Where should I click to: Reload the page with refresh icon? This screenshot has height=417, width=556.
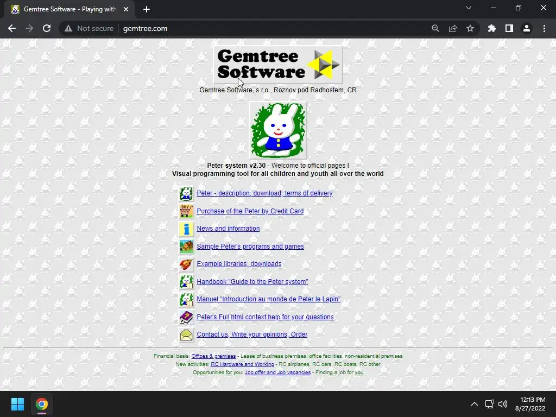pyautogui.click(x=47, y=28)
